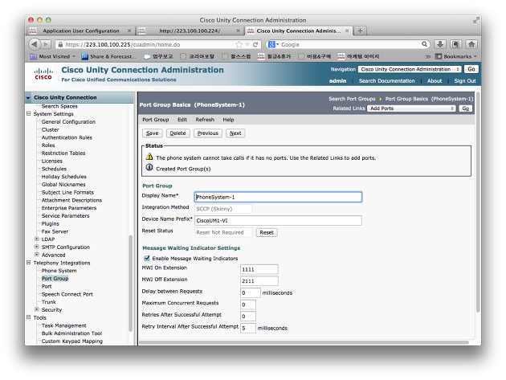Click the home toolbar icon

471,44
